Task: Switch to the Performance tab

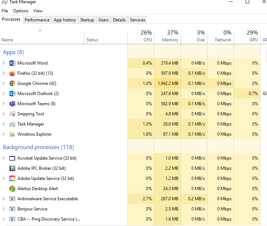Action: click(37, 20)
